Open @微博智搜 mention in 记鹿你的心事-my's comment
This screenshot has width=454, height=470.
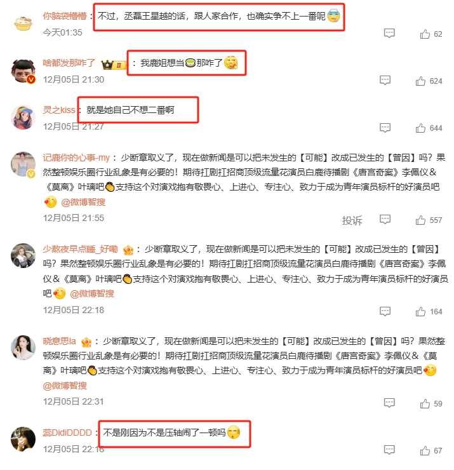click(x=83, y=203)
